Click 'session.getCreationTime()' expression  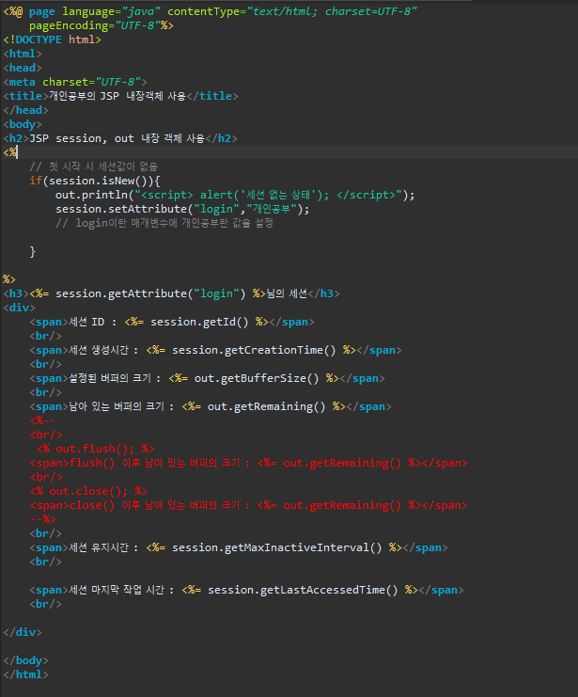pos(254,350)
